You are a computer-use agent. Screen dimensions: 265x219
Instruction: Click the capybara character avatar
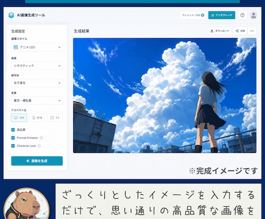click(26, 203)
